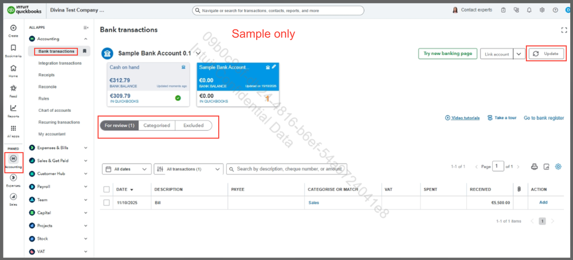Open the help question-mark icon
The image size is (573, 260).
pos(555,10)
